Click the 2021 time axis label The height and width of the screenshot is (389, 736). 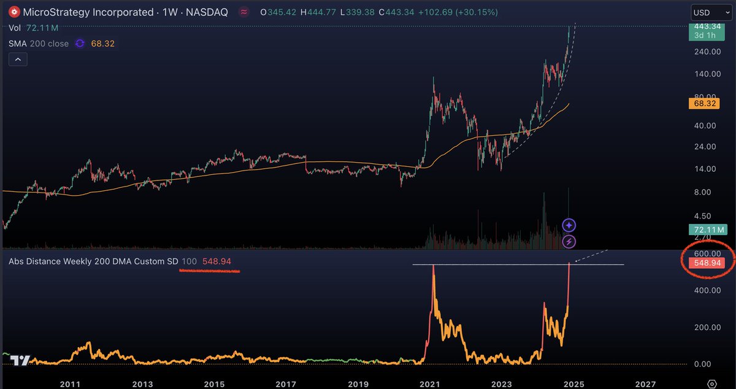(429, 383)
